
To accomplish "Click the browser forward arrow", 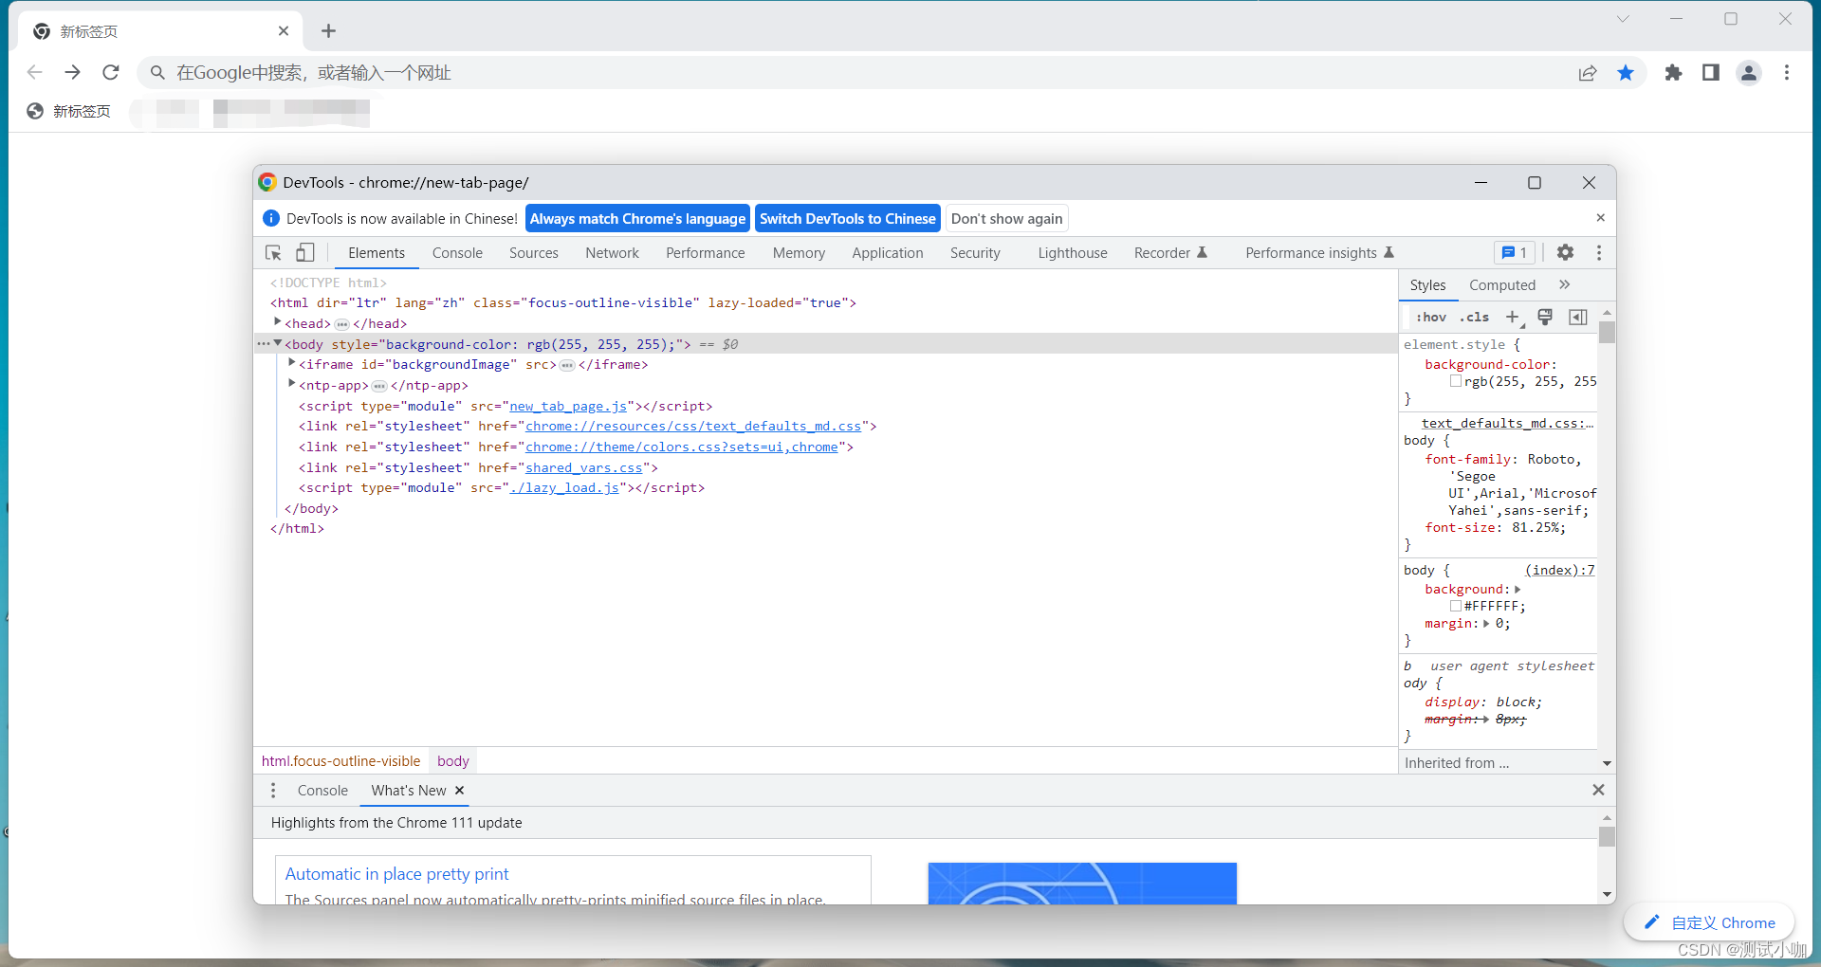I will (72, 72).
